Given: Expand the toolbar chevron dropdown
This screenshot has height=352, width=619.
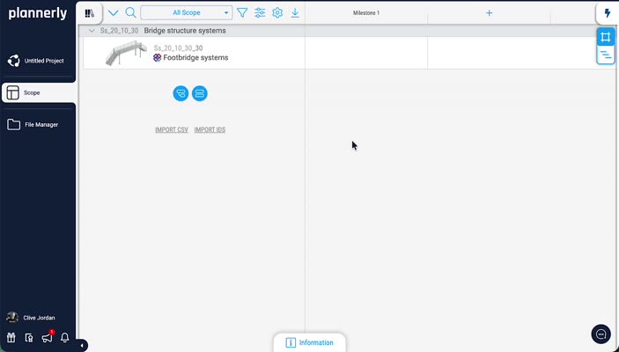Looking at the screenshot, I should click(114, 12).
